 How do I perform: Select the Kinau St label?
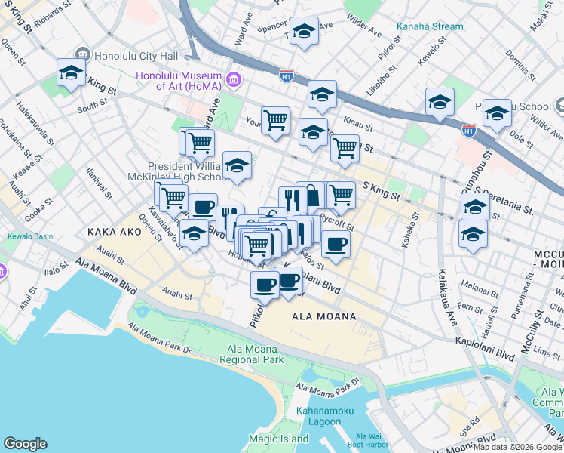pos(358,124)
